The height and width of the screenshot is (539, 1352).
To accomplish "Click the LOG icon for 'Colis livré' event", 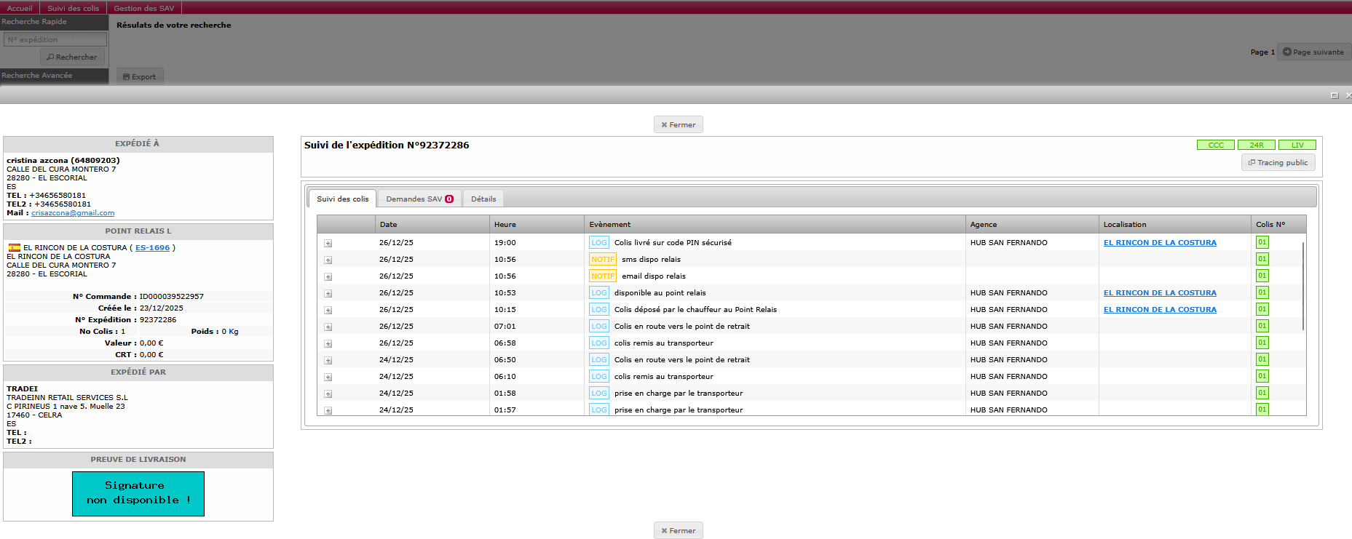I will (x=598, y=243).
